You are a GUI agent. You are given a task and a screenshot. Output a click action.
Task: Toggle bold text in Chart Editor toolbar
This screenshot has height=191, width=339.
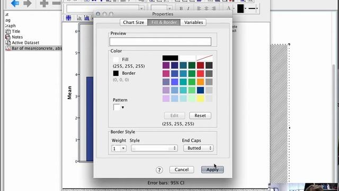pyautogui.click(x=181, y=8)
